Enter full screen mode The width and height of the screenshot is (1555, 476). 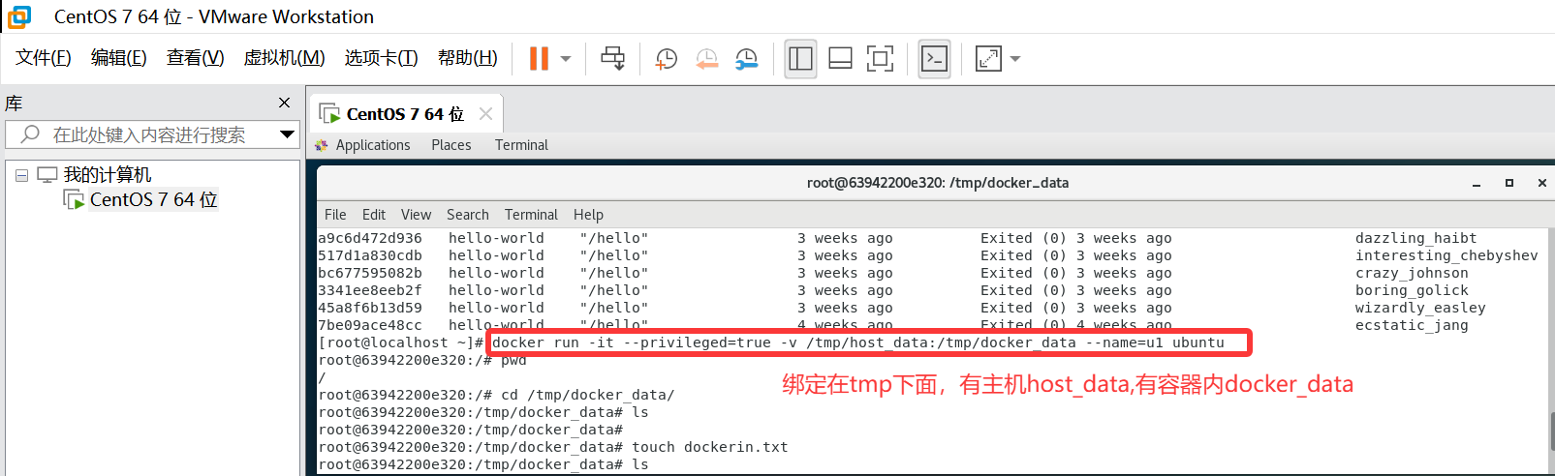[x=880, y=58]
